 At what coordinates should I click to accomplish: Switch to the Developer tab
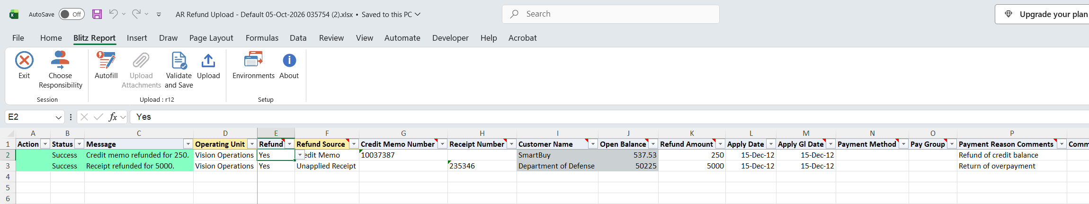coord(450,38)
